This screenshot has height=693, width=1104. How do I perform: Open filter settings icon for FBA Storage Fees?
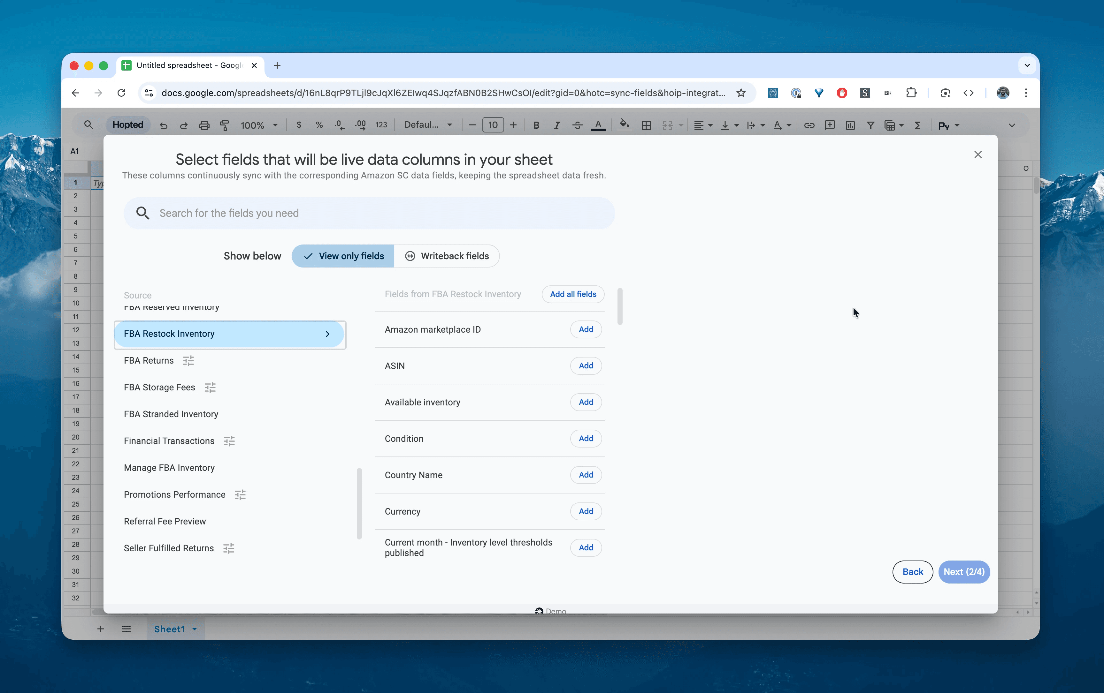coord(210,388)
